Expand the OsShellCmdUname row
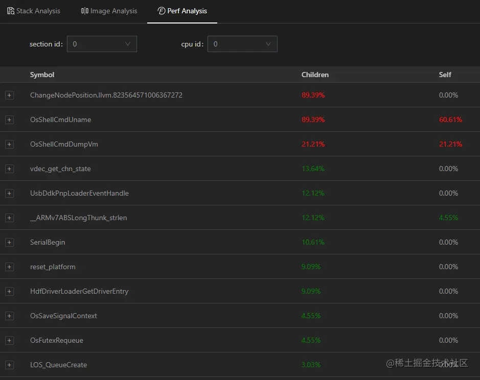 [x=10, y=120]
